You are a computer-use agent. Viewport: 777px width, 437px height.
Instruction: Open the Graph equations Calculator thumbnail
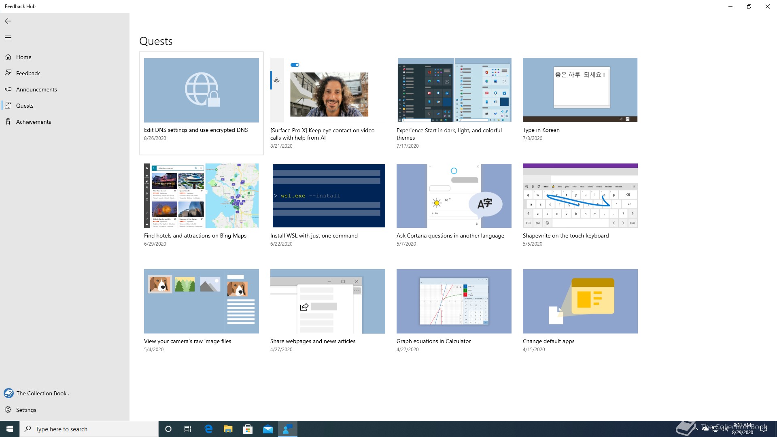454,301
